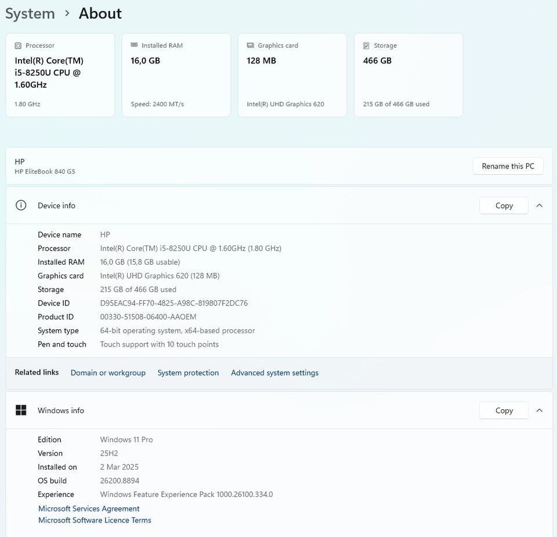Click the About breadcrumb heading
The width and height of the screenshot is (557, 537).
coord(100,13)
